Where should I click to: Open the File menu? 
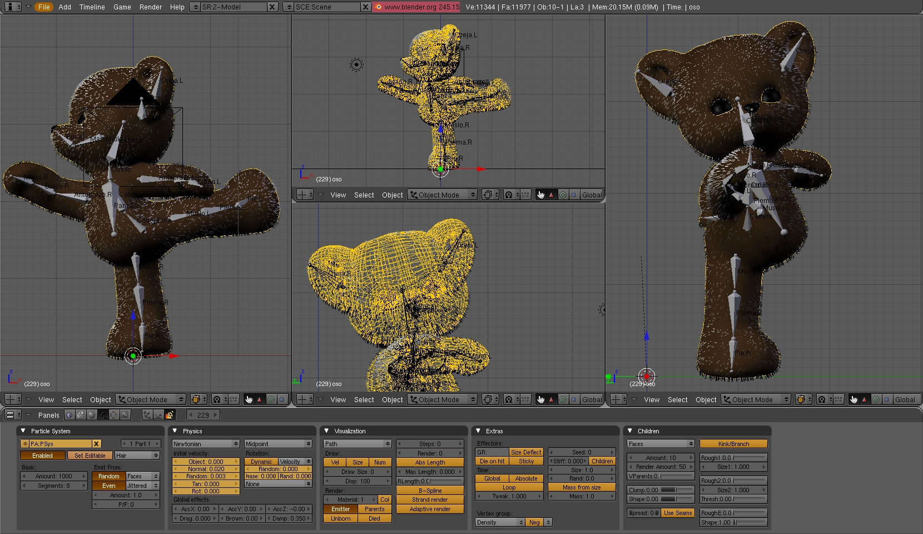pyautogui.click(x=44, y=7)
